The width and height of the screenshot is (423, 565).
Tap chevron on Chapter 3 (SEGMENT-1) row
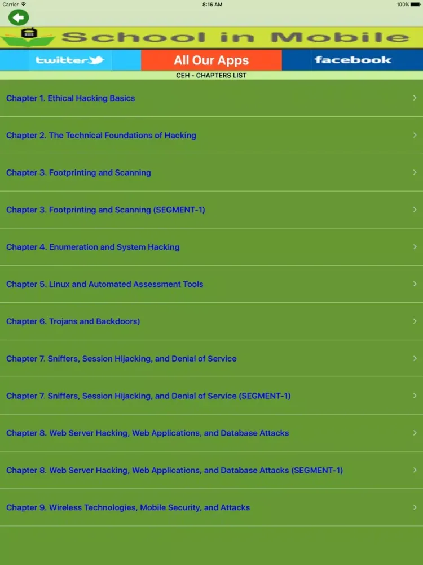pyautogui.click(x=415, y=210)
